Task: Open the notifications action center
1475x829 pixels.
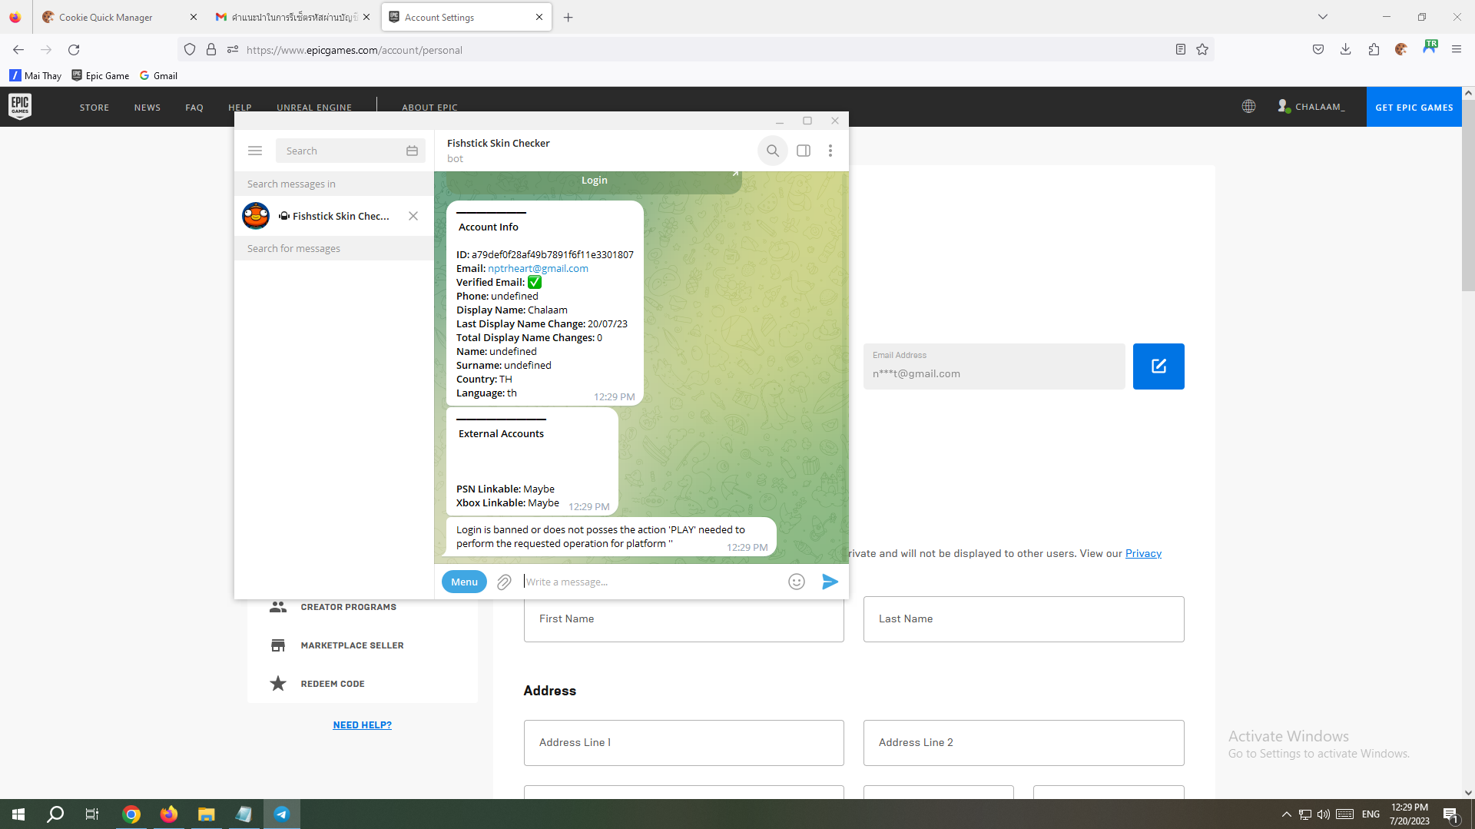Action: point(1450,814)
